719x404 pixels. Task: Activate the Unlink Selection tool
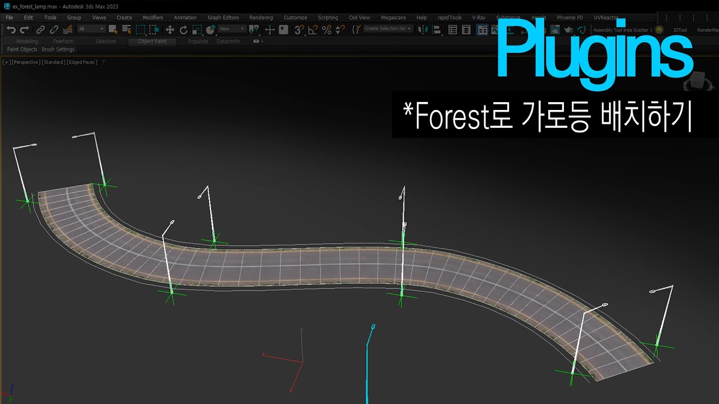54,29
